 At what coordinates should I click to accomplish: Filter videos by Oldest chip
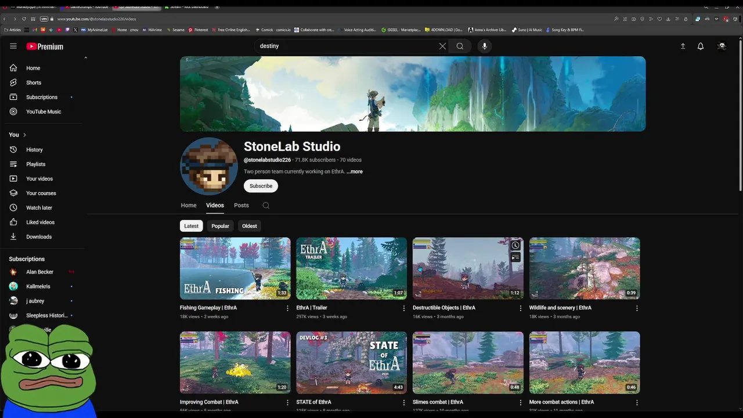coord(249,226)
